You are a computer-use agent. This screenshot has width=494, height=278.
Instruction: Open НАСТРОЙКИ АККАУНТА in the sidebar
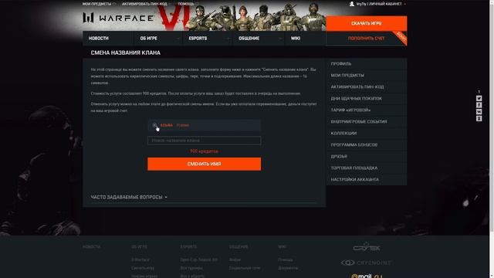367,180
